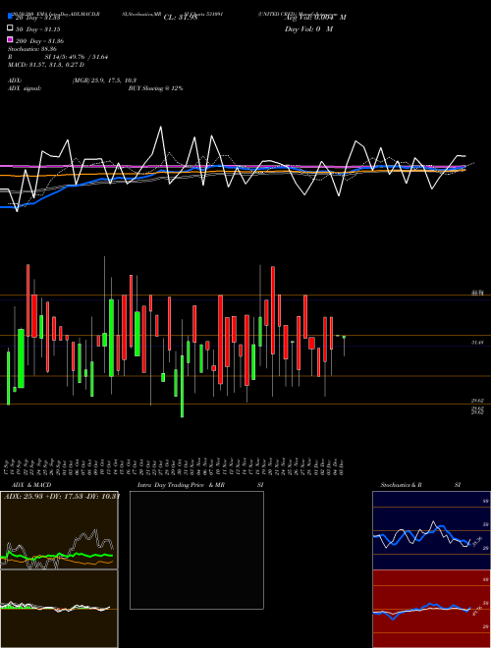Click the magenta 200 Day legend swatch
This screenshot has height=648, width=491.
11,39
